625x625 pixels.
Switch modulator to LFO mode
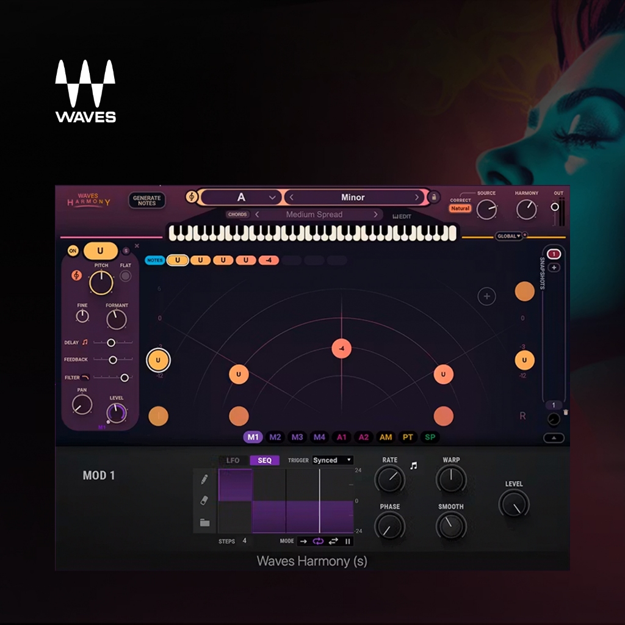pyautogui.click(x=233, y=460)
